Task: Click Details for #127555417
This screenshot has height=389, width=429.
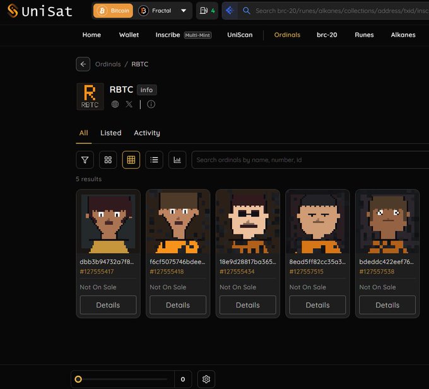Action: pyautogui.click(x=108, y=305)
